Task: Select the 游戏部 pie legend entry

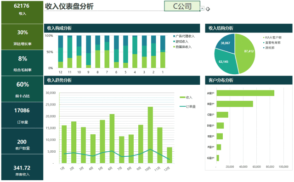Action: [x=269, y=48]
